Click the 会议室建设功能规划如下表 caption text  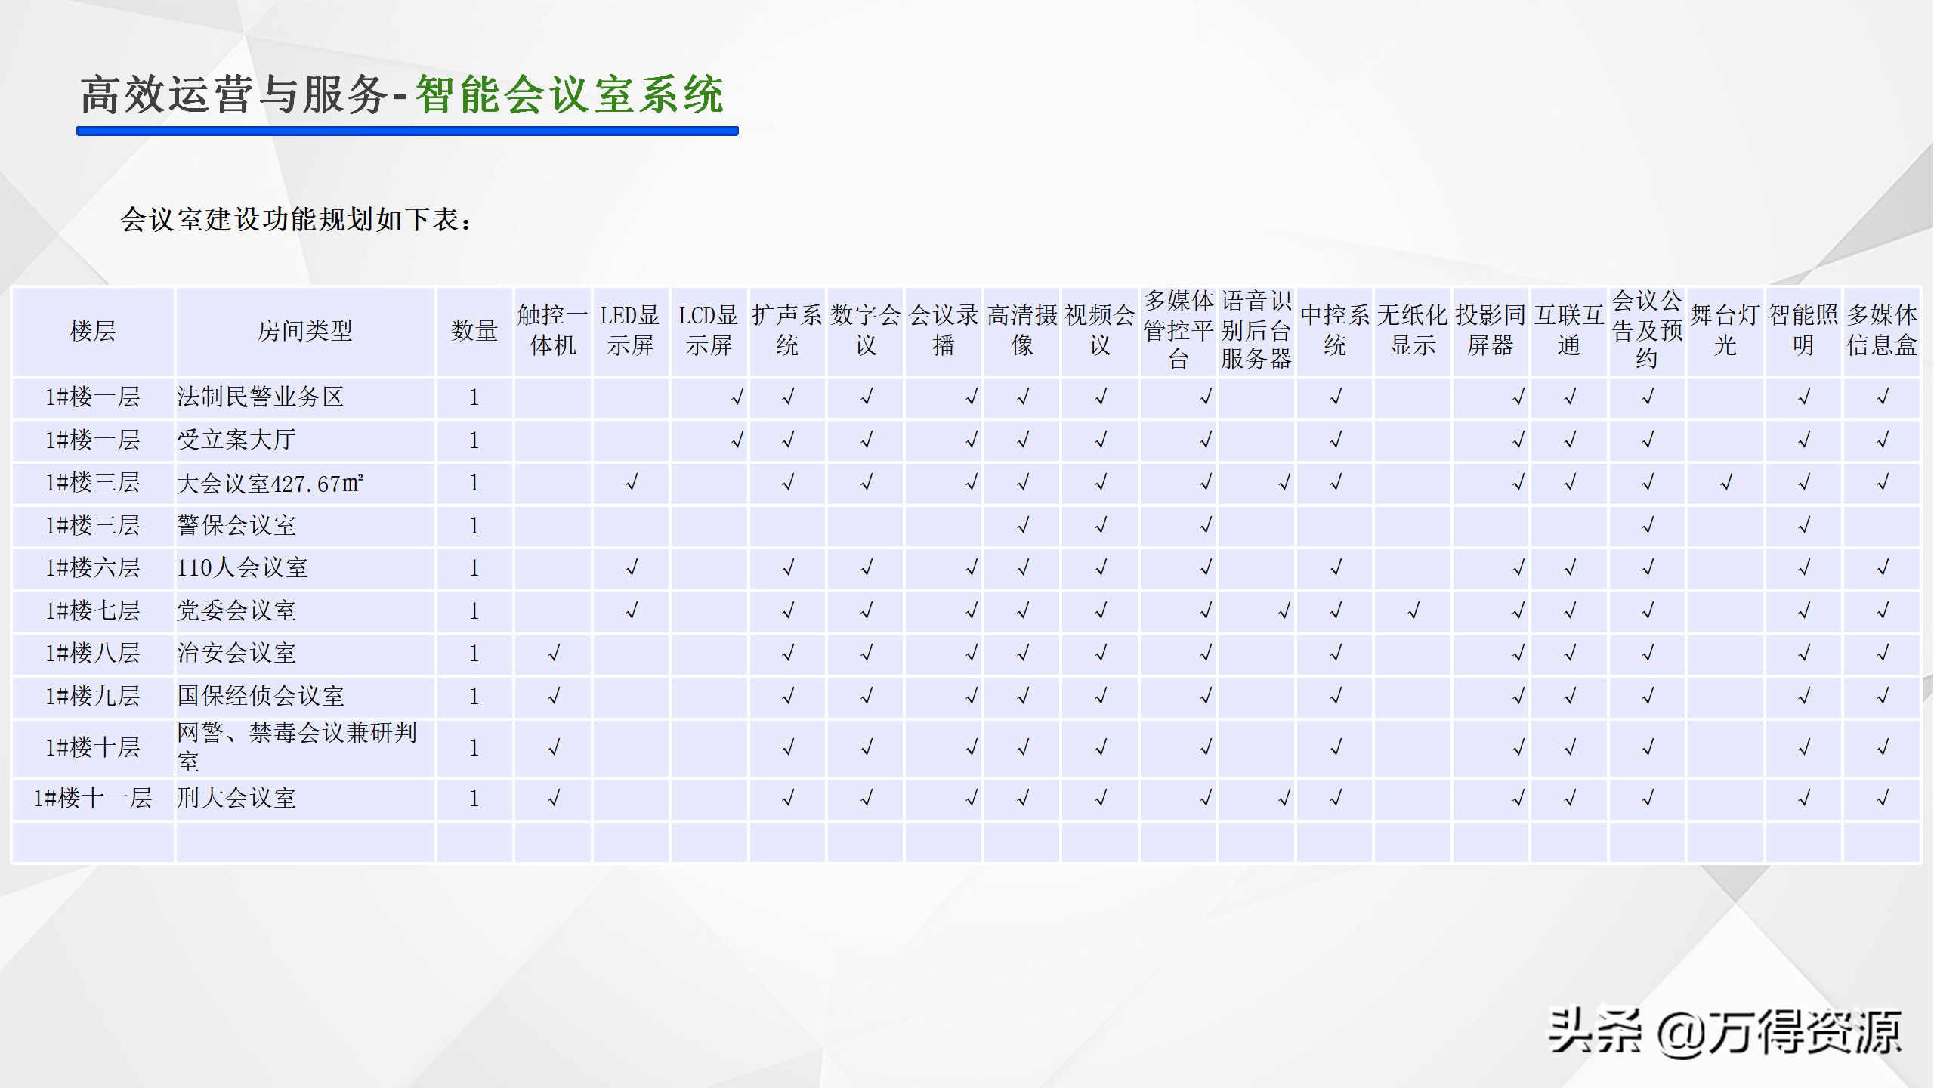(296, 220)
